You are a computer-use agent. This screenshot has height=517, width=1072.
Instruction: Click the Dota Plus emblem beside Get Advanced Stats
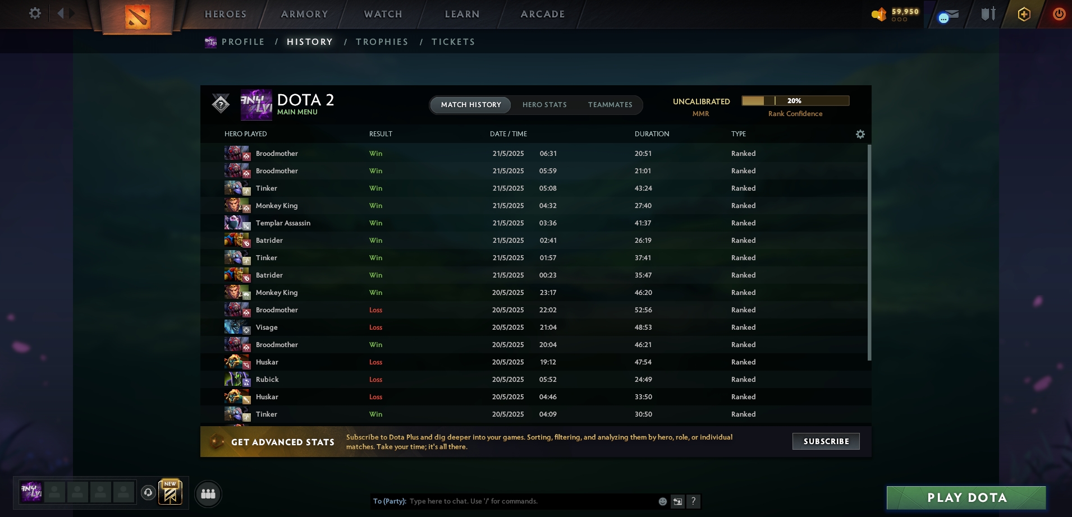(x=217, y=442)
